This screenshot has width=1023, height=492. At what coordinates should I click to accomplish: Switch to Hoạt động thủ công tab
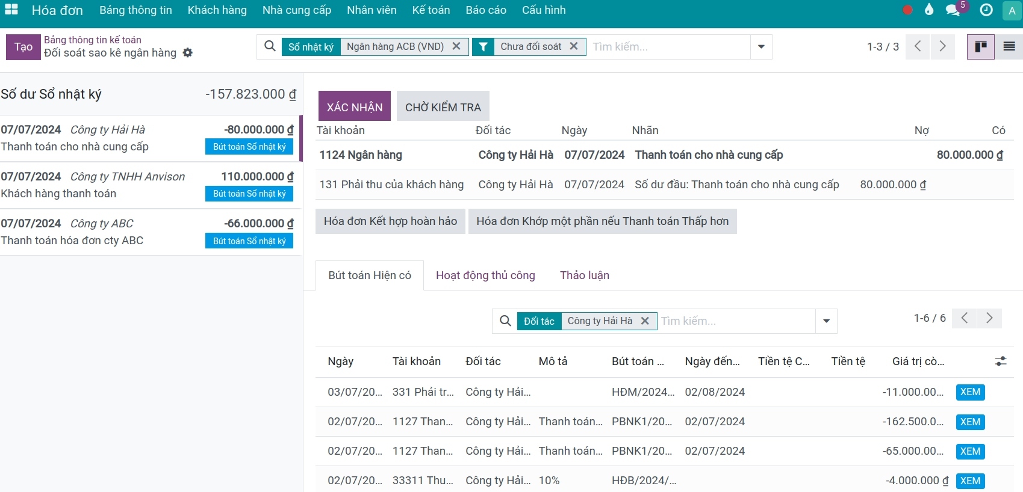485,275
